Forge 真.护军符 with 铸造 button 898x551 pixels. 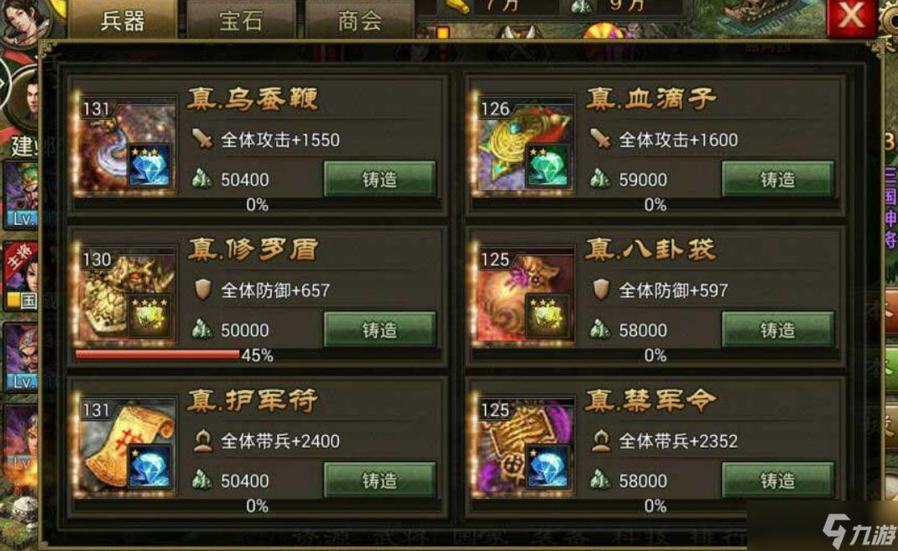point(379,480)
